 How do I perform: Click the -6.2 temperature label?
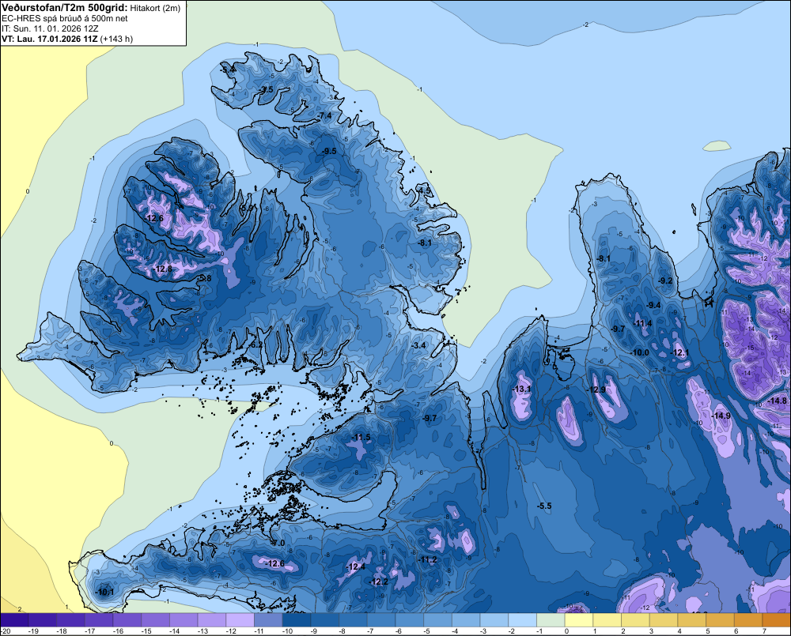[255, 345]
